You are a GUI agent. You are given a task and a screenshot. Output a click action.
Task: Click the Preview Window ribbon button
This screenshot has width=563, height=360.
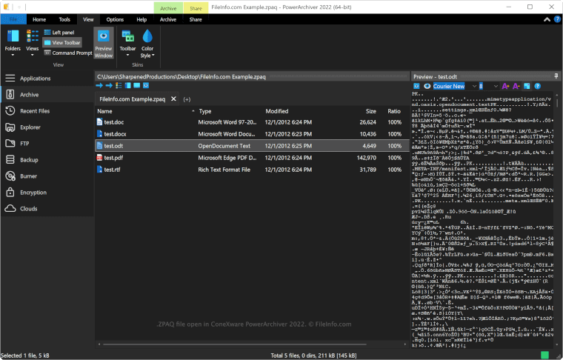pos(104,44)
